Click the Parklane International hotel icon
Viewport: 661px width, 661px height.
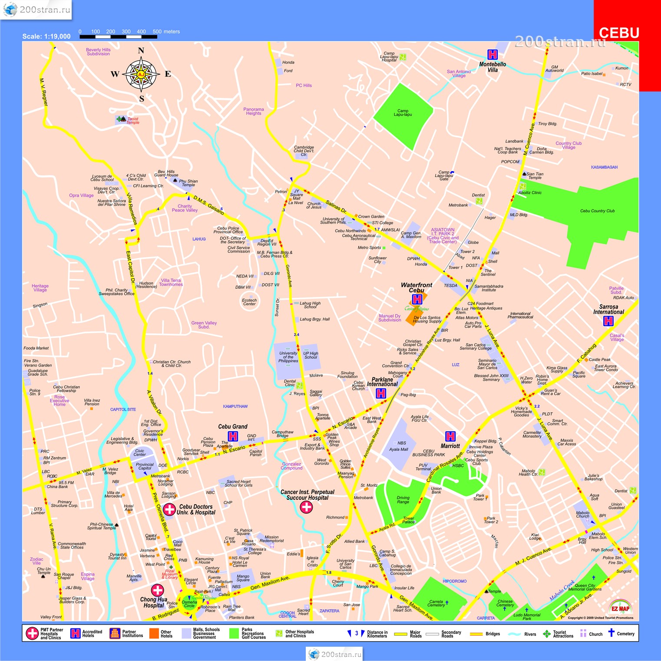point(381,393)
